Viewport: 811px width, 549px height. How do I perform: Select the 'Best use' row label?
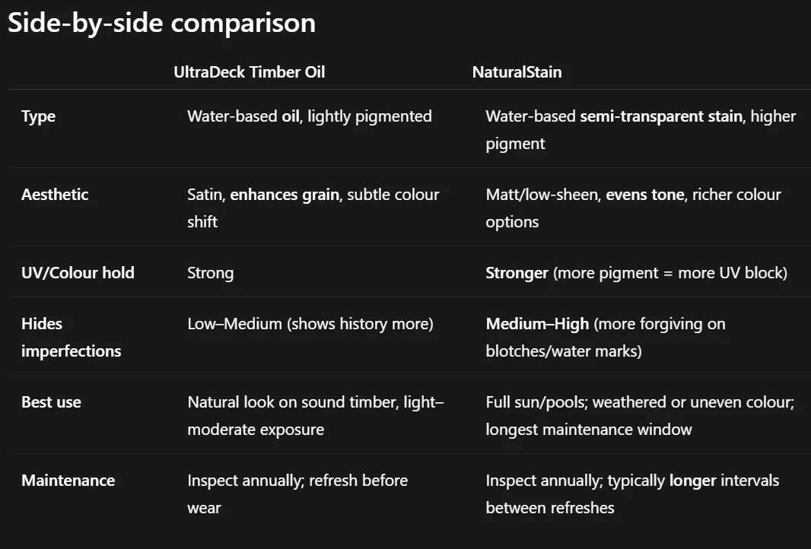point(51,402)
